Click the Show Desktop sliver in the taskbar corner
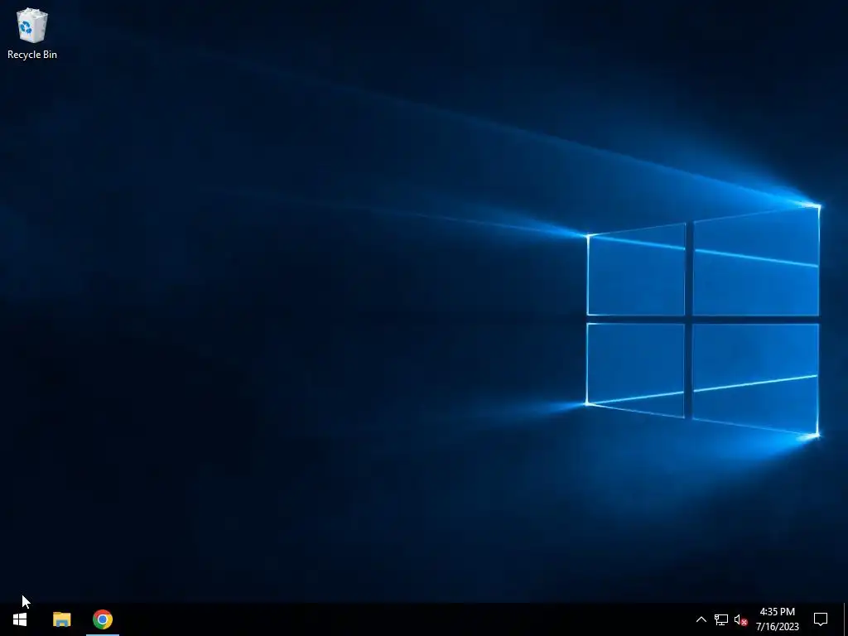This screenshot has height=636, width=848. (846, 619)
